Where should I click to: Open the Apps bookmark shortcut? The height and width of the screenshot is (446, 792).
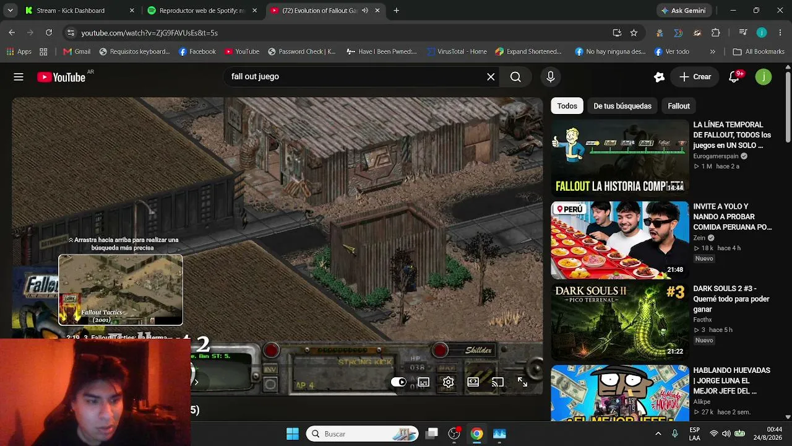click(x=18, y=51)
